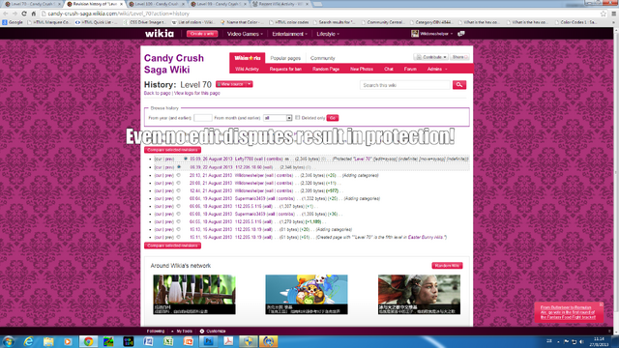This screenshot has width=619, height=348.
Task: Expand the Entertainment menu
Action: click(289, 34)
